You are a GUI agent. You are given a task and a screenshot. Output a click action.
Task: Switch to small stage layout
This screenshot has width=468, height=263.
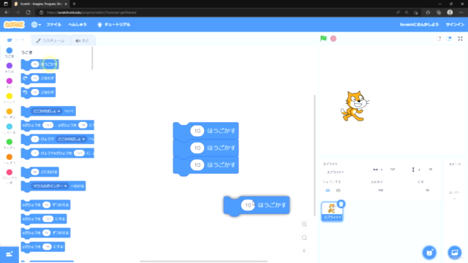click(x=438, y=39)
